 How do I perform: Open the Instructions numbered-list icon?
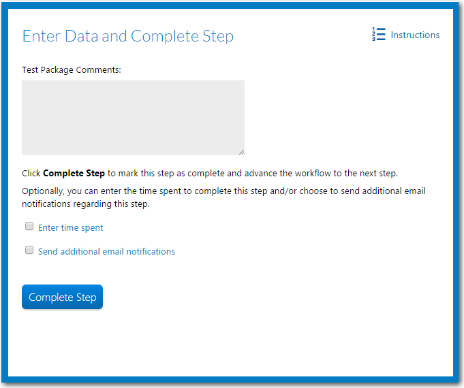coord(379,34)
